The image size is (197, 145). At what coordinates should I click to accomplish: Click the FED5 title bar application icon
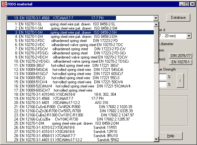tap(3, 4)
